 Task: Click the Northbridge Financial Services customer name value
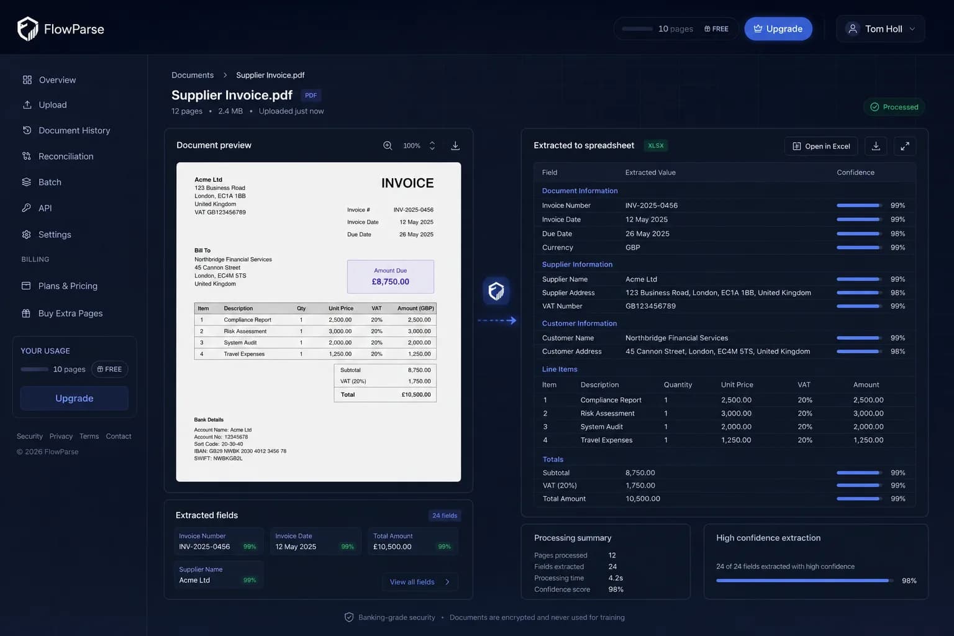676,338
